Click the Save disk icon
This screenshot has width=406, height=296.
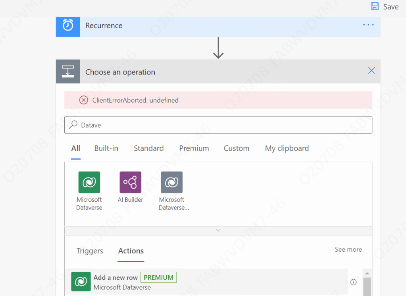tap(375, 6)
